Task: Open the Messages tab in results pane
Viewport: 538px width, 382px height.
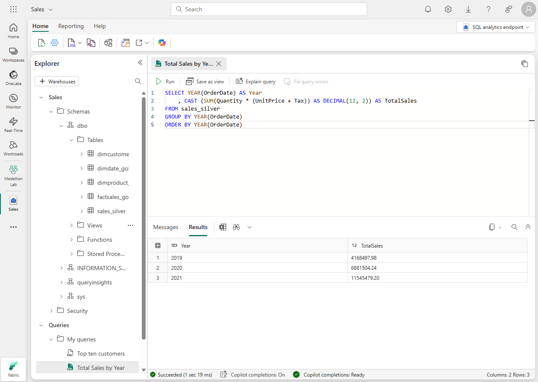Action: point(165,227)
